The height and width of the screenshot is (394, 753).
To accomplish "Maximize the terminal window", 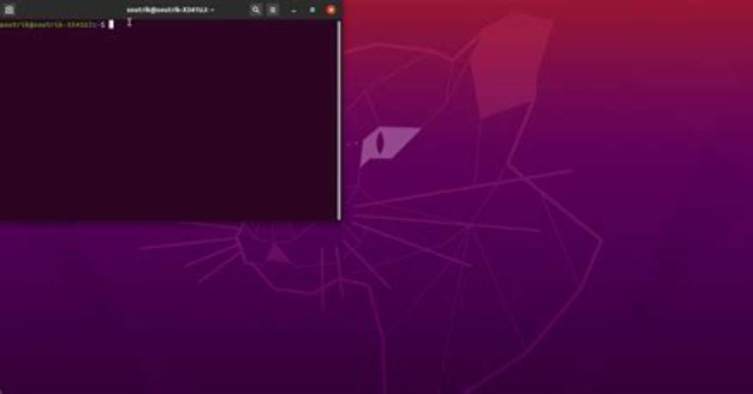I will pos(312,10).
